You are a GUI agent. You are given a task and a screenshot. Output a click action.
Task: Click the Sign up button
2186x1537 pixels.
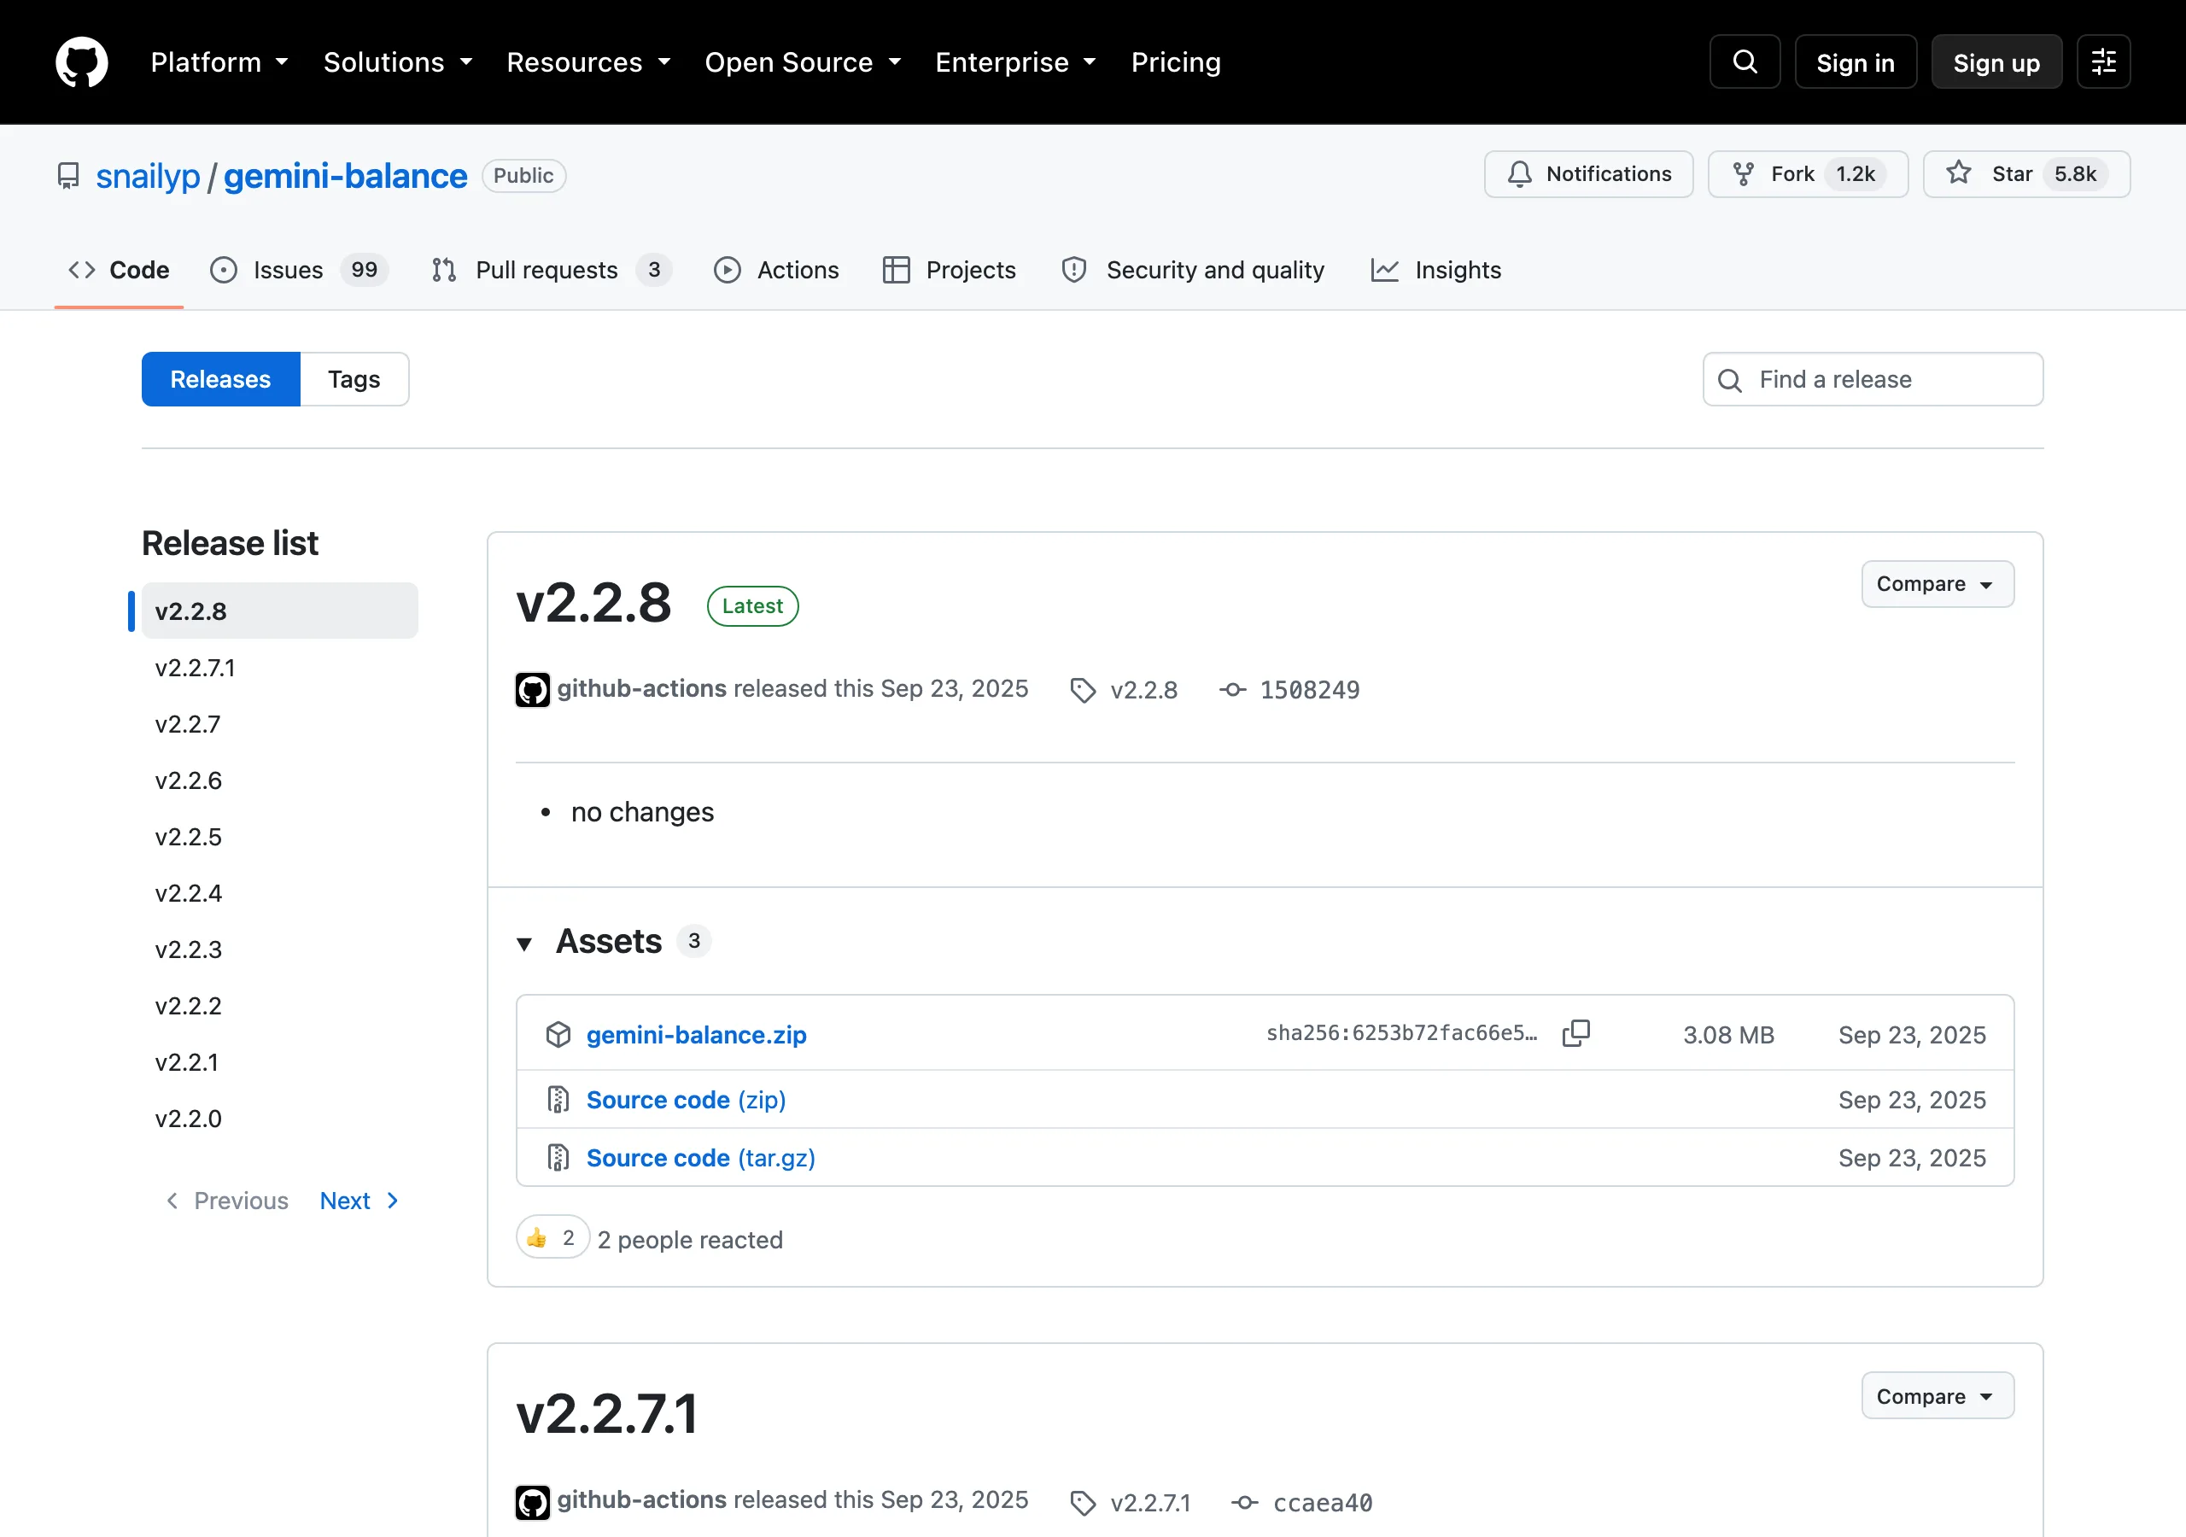tap(1996, 61)
